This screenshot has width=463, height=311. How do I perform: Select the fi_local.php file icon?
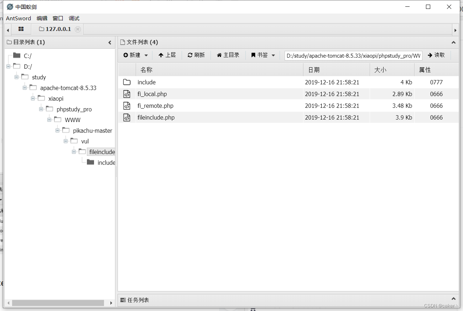(127, 94)
